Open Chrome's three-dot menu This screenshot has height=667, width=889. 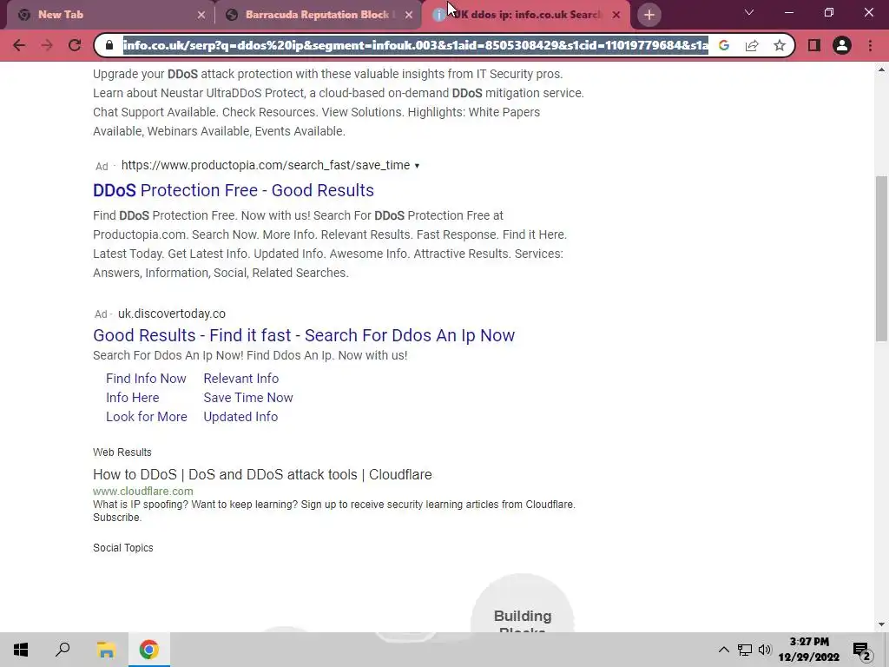870,45
